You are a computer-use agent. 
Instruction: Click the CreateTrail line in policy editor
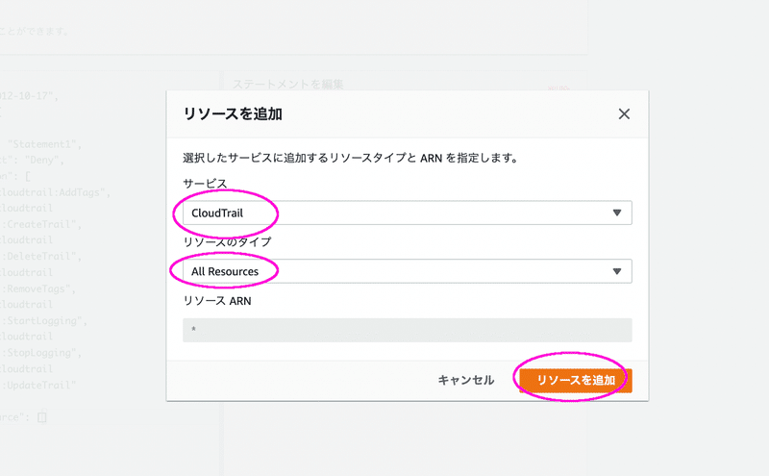click(x=41, y=224)
